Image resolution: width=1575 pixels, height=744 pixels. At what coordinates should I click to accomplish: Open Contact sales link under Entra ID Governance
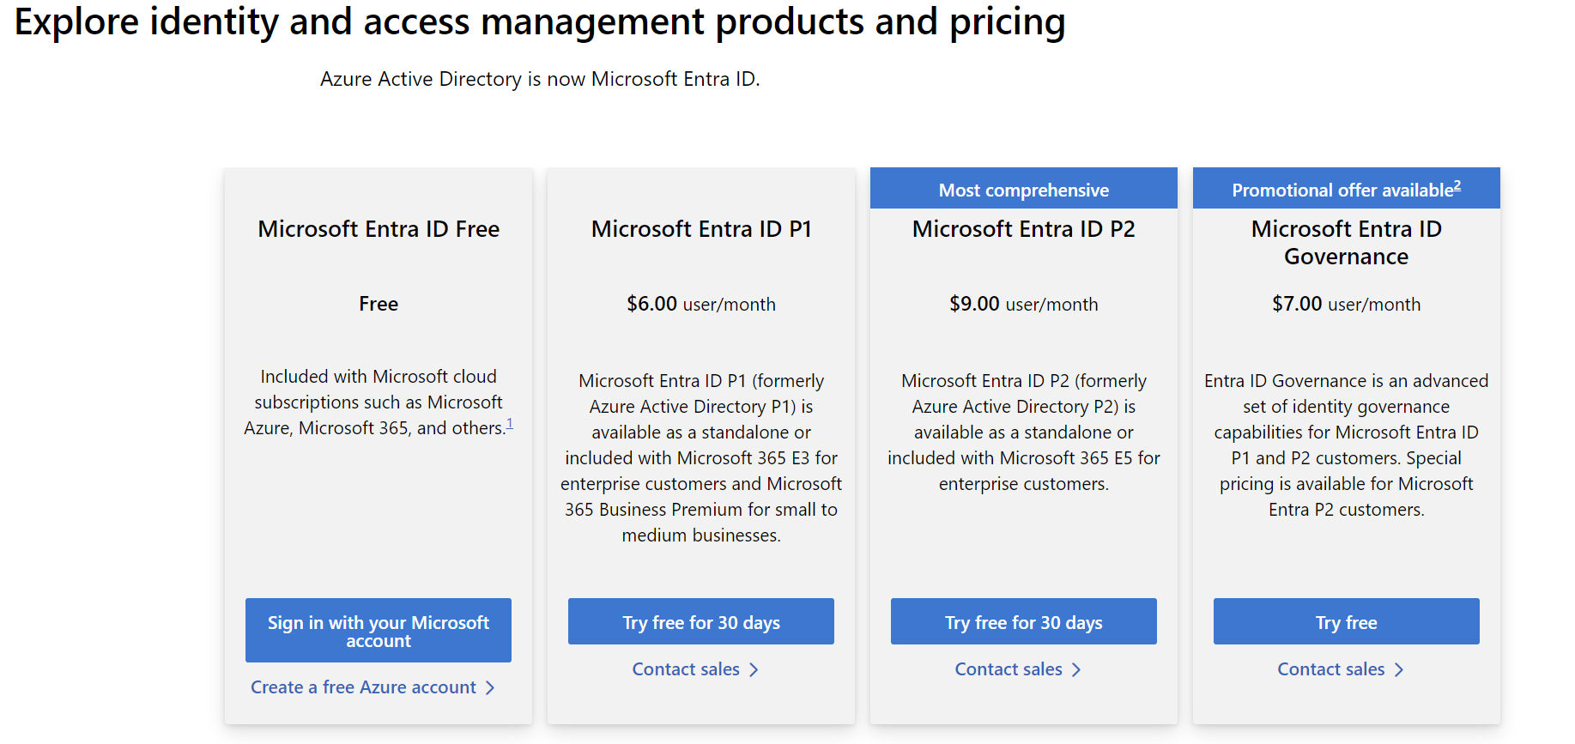tap(1331, 669)
